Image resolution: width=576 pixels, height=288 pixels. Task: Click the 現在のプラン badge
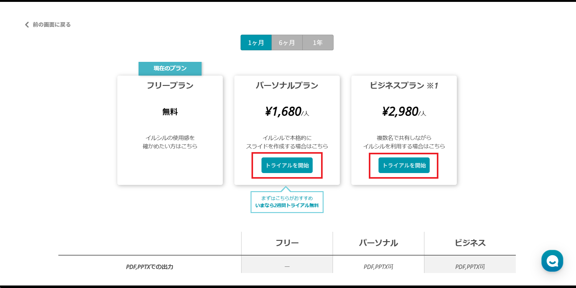click(x=170, y=68)
